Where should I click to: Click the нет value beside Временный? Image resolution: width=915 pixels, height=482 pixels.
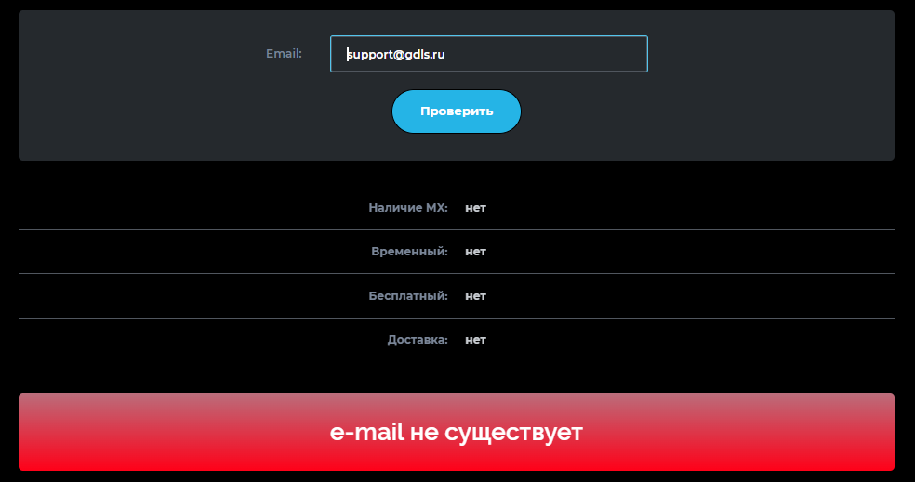(x=475, y=252)
